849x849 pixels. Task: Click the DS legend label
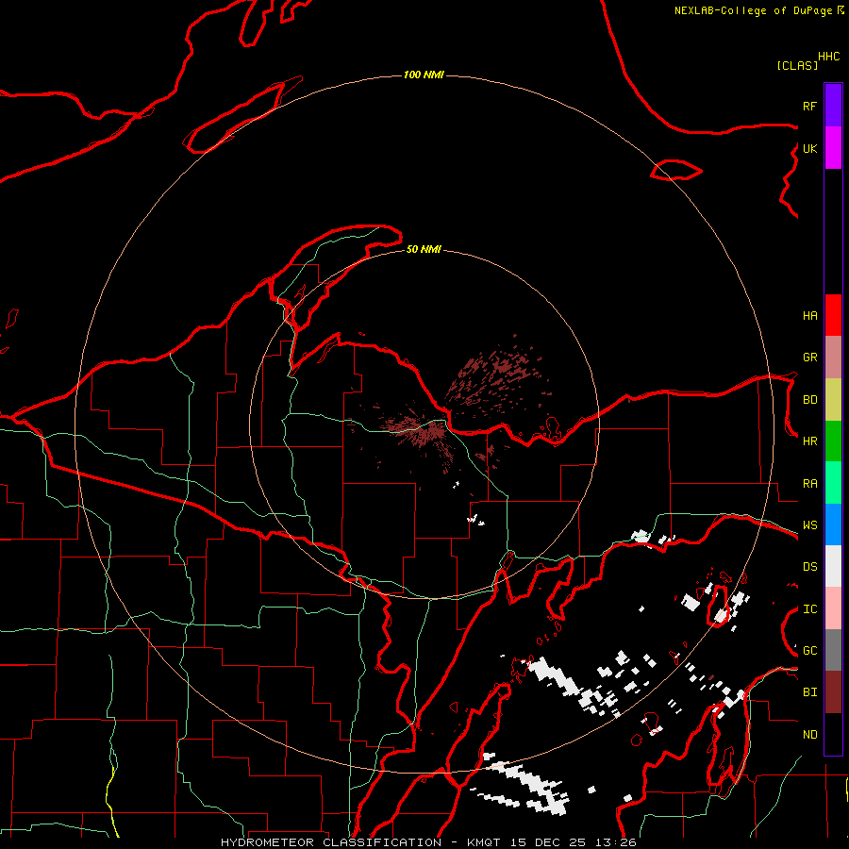coord(809,567)
